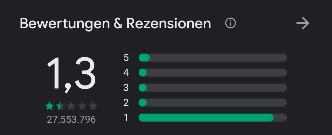Click the 1-star rating bar

213,118
